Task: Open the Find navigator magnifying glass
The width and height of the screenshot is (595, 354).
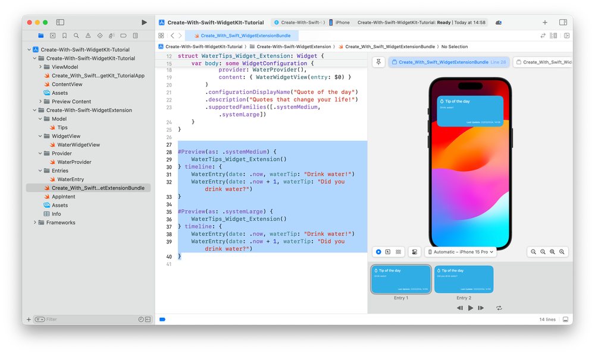Action: [76, 35]
